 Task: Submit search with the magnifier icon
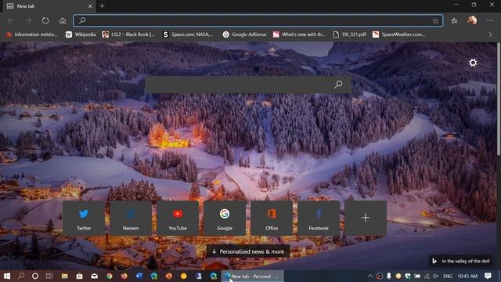[x=338, y=85]
